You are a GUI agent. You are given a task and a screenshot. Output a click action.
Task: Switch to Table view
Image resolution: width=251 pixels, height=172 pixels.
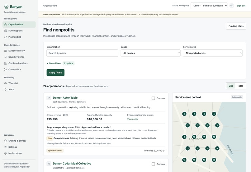point(240,86)
